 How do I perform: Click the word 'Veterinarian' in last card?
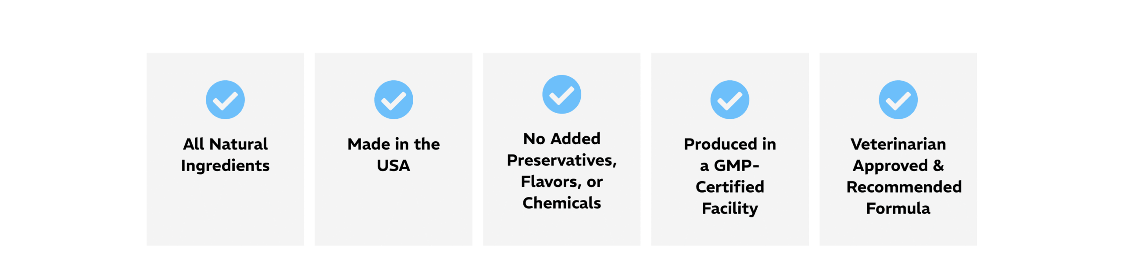[x=898, y=144]
